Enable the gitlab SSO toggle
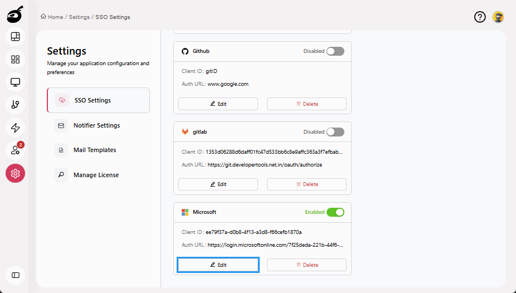This screenshot has height=293, width=516. point(335,132)
